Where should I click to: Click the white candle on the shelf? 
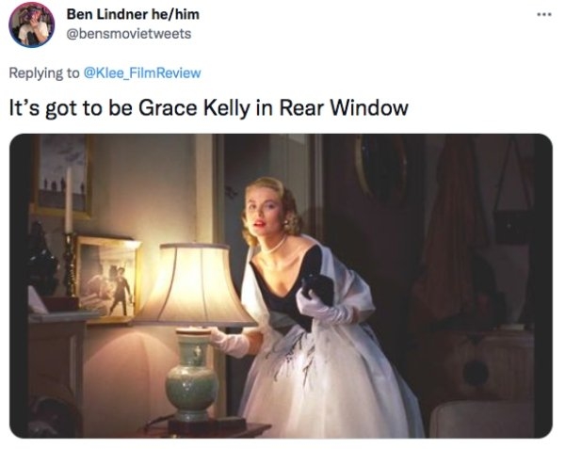[x=69, y=200]
